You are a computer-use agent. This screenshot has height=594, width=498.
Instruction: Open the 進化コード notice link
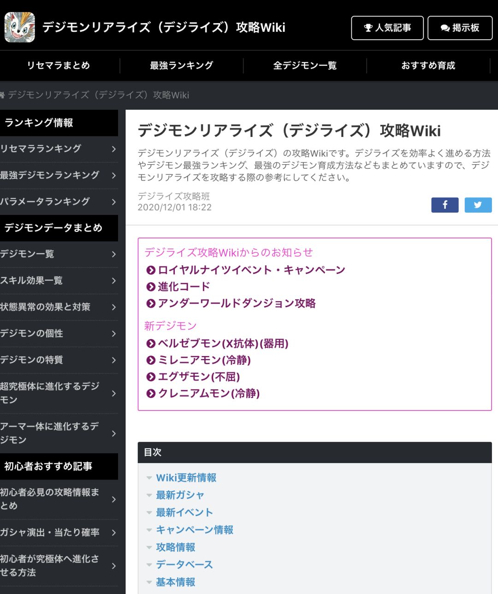(x=184, y=286)
